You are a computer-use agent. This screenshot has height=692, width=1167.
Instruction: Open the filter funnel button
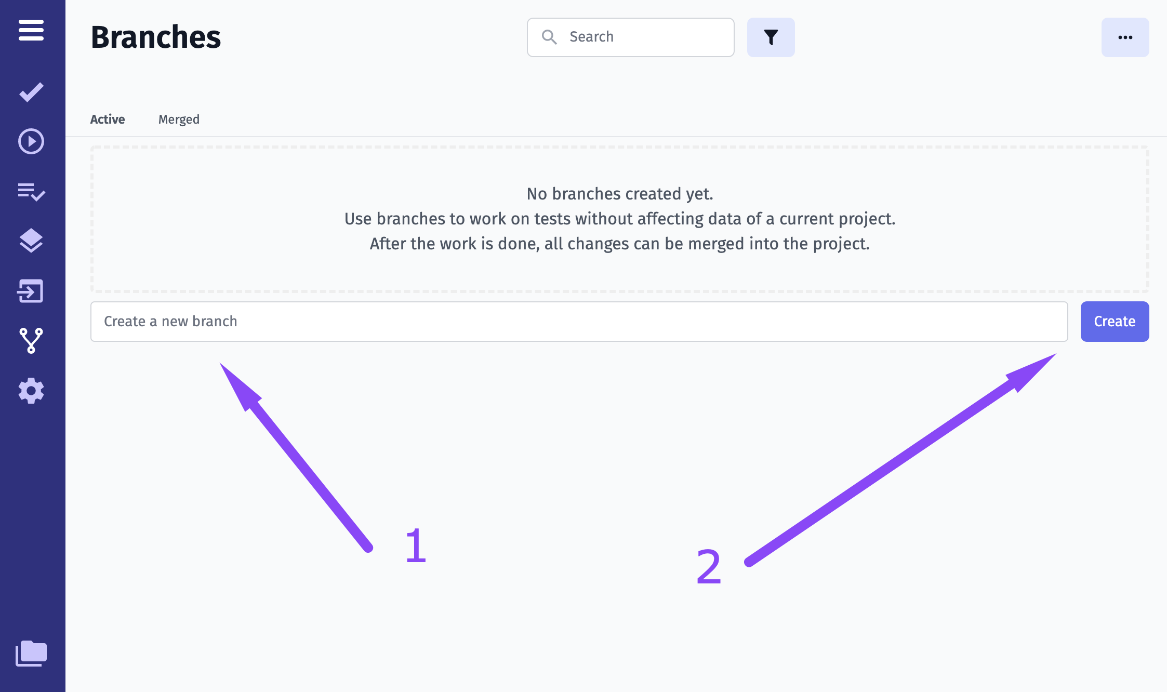(771, 37)
